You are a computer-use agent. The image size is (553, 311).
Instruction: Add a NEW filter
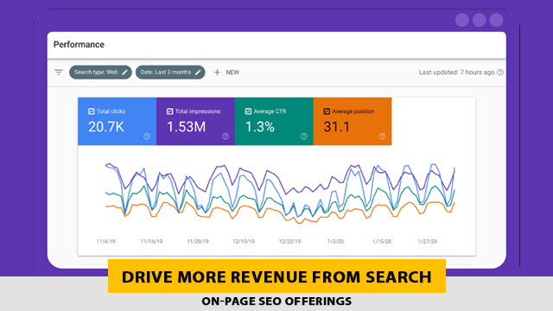(226, 73)
